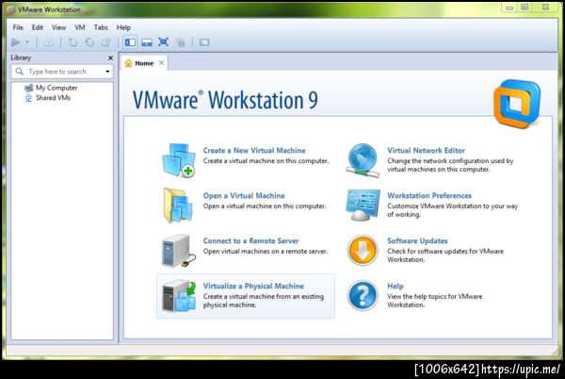565x379 pixels.
Task: Toggle the thumbnail bar toolbar icon
Action: [x=147, y=42]
